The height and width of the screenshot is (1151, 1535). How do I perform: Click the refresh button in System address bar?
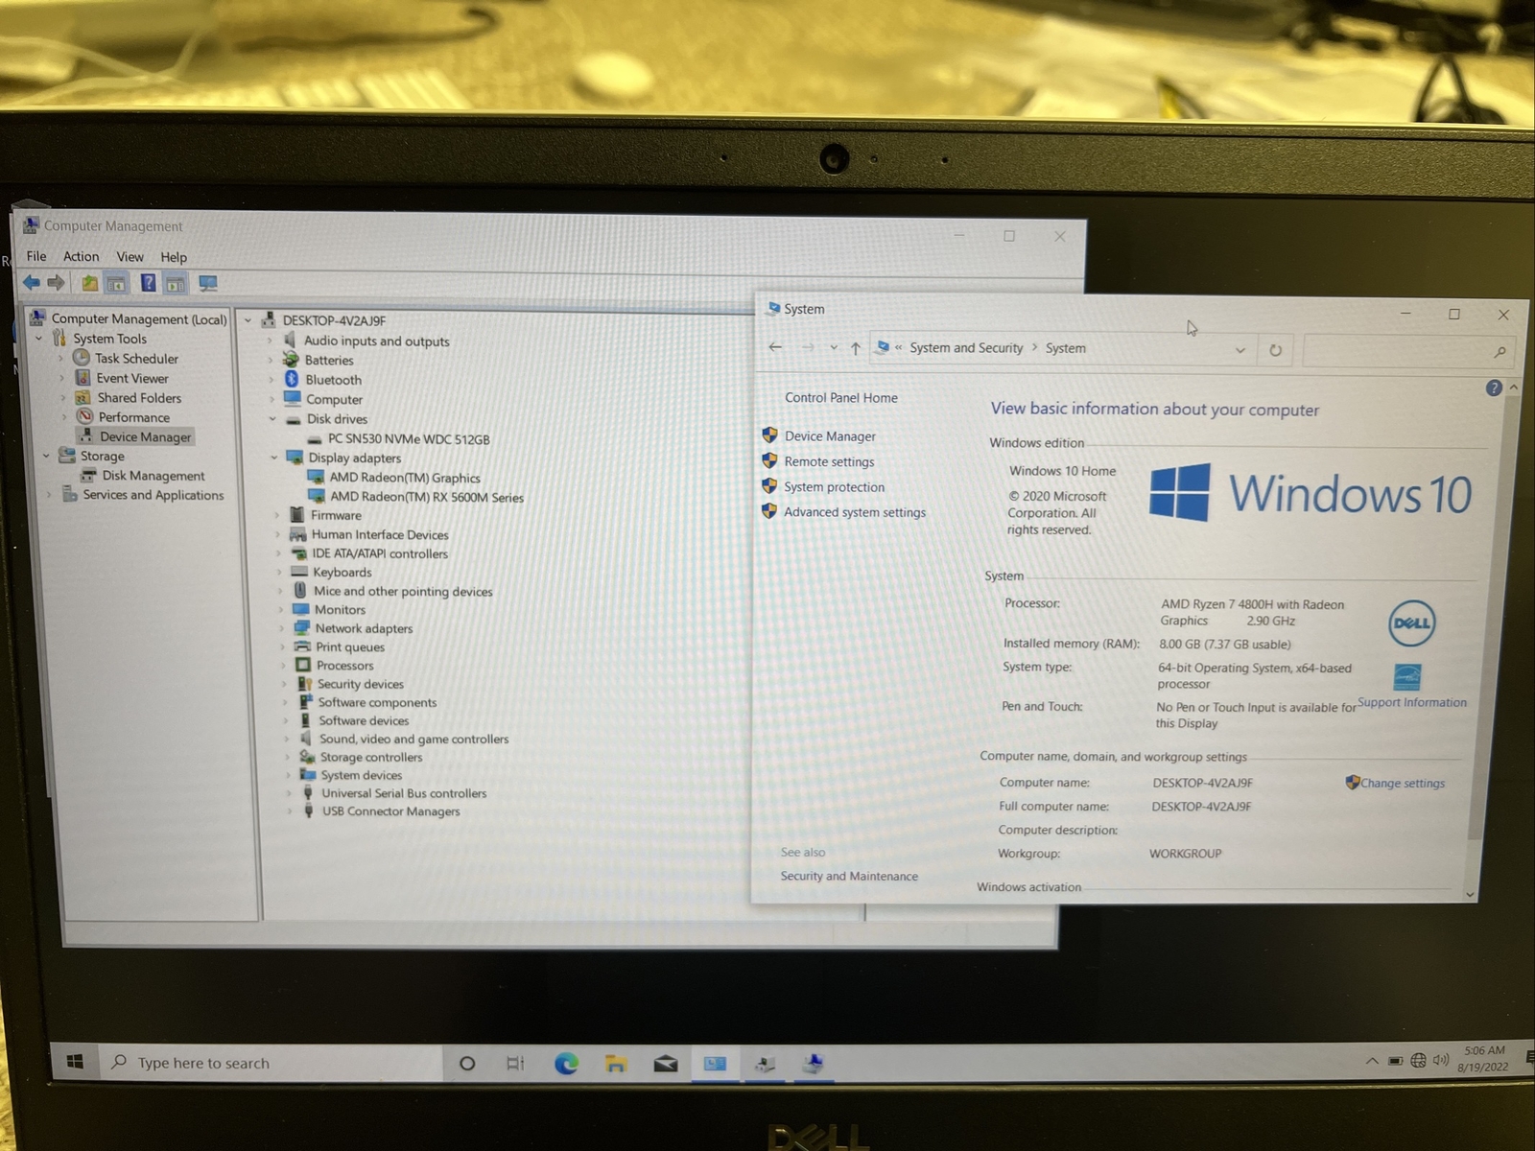[x=1275, y=350]
